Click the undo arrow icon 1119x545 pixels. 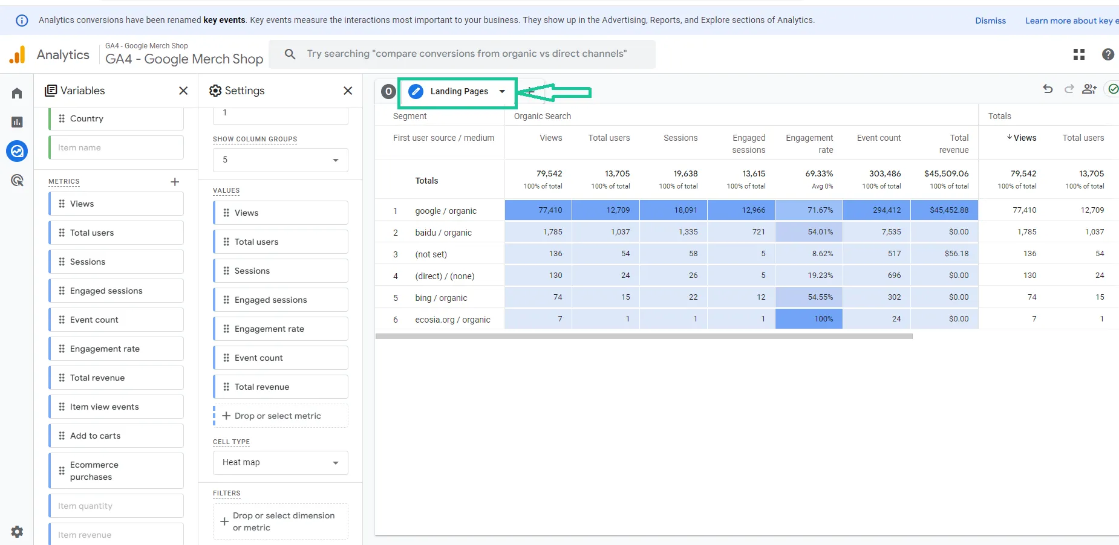1048,89
